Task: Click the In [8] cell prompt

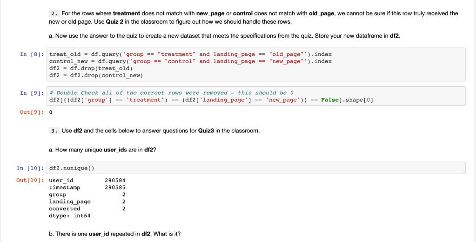Action: [32, 54]
